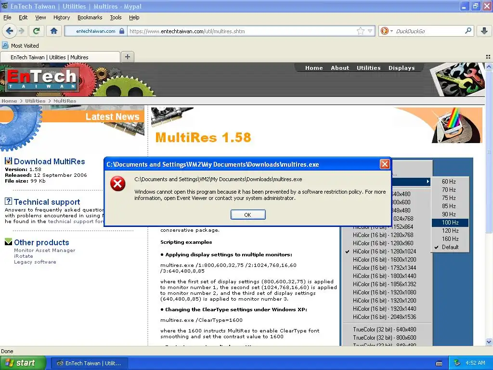Click the Download MultiRes link
493x370 pixels.
[x=50, y=161]
